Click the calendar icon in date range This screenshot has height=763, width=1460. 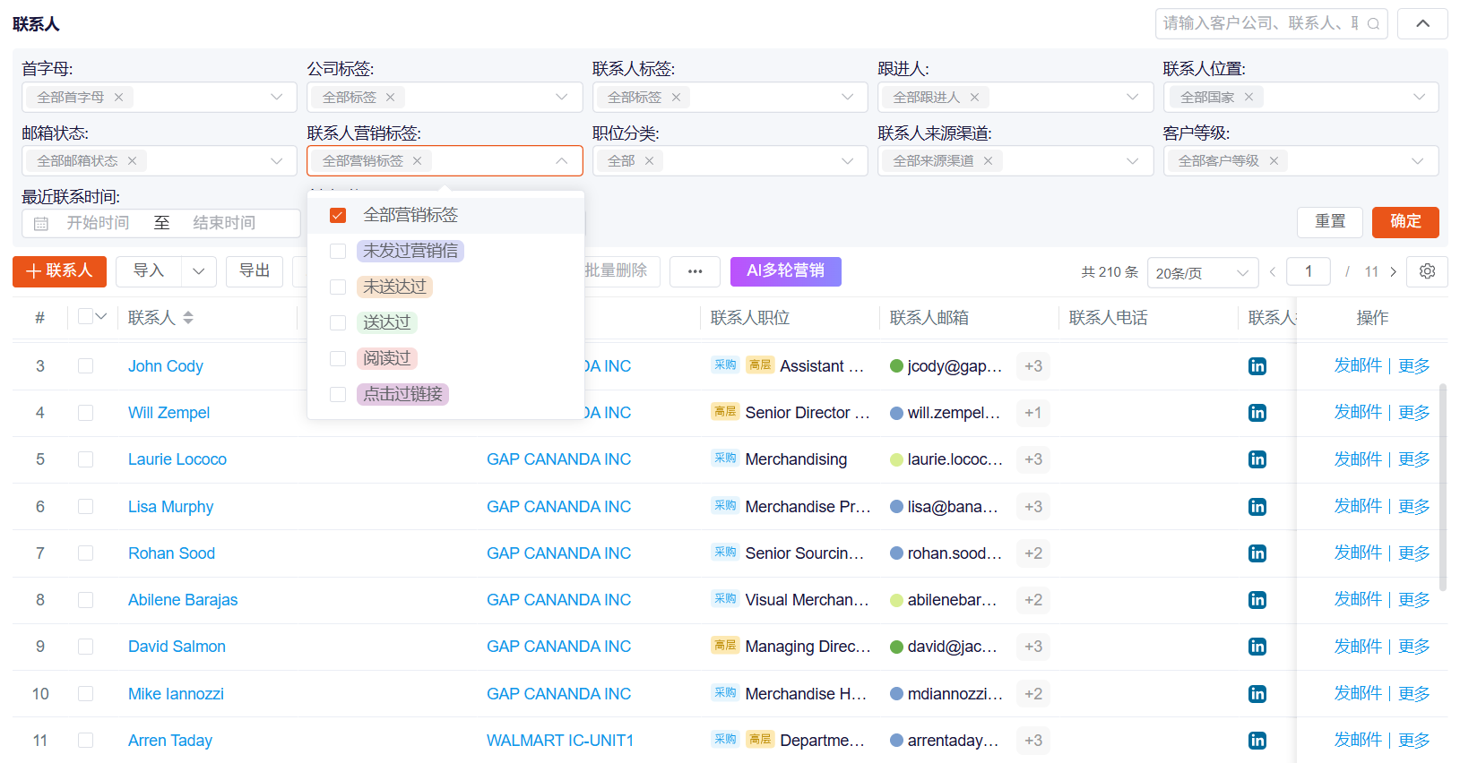pyautogui.click(x=41, y=224)
